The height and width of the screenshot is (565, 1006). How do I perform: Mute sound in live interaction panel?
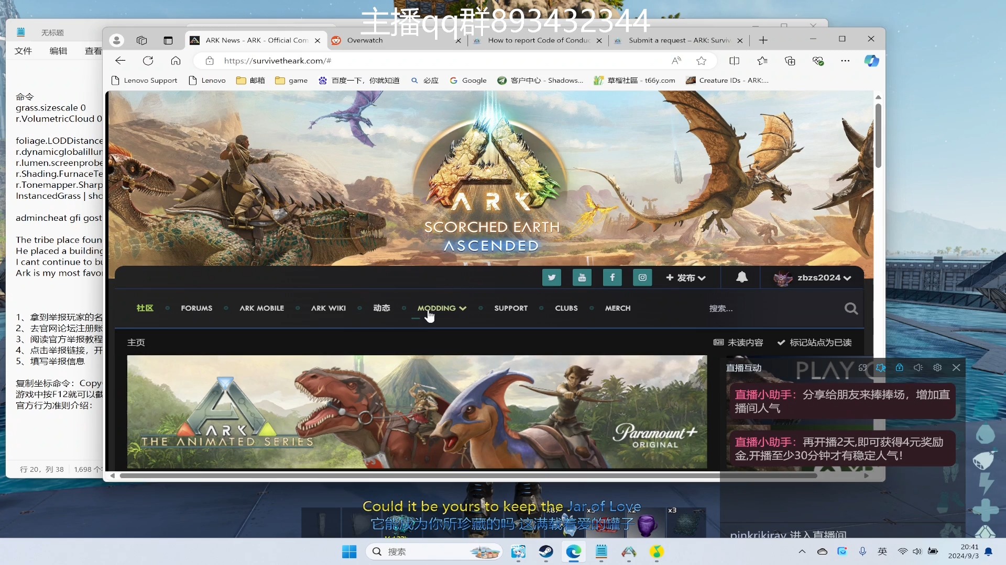point(918,368)
